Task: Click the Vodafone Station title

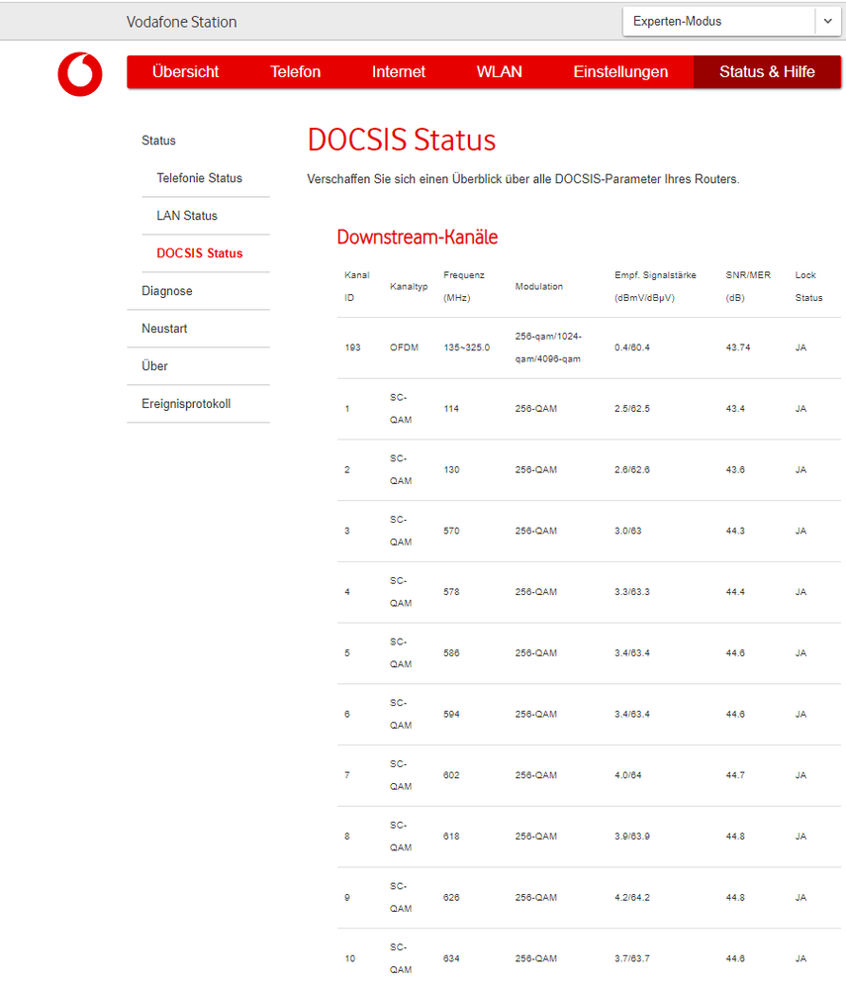Action: point(180,21)
